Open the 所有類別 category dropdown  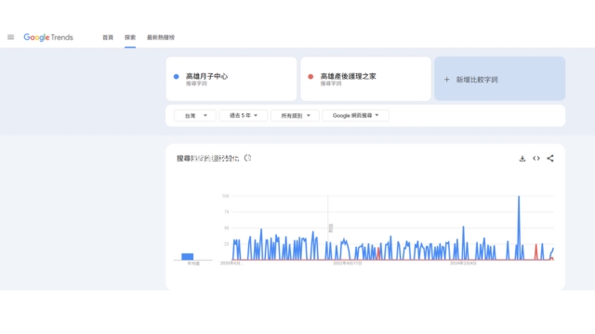pyautogui.click(x=295, y=115)
